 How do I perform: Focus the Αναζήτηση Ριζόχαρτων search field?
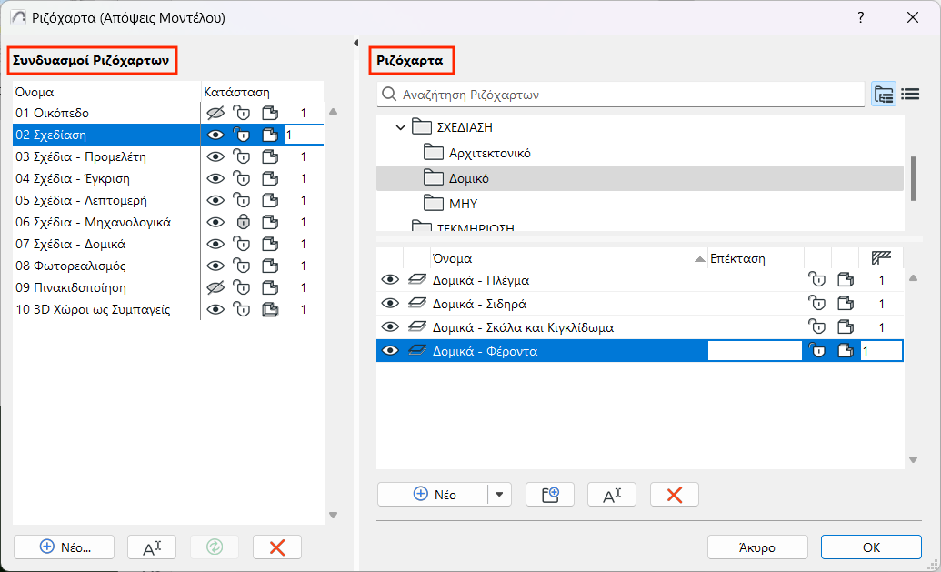tap(621, 95)
